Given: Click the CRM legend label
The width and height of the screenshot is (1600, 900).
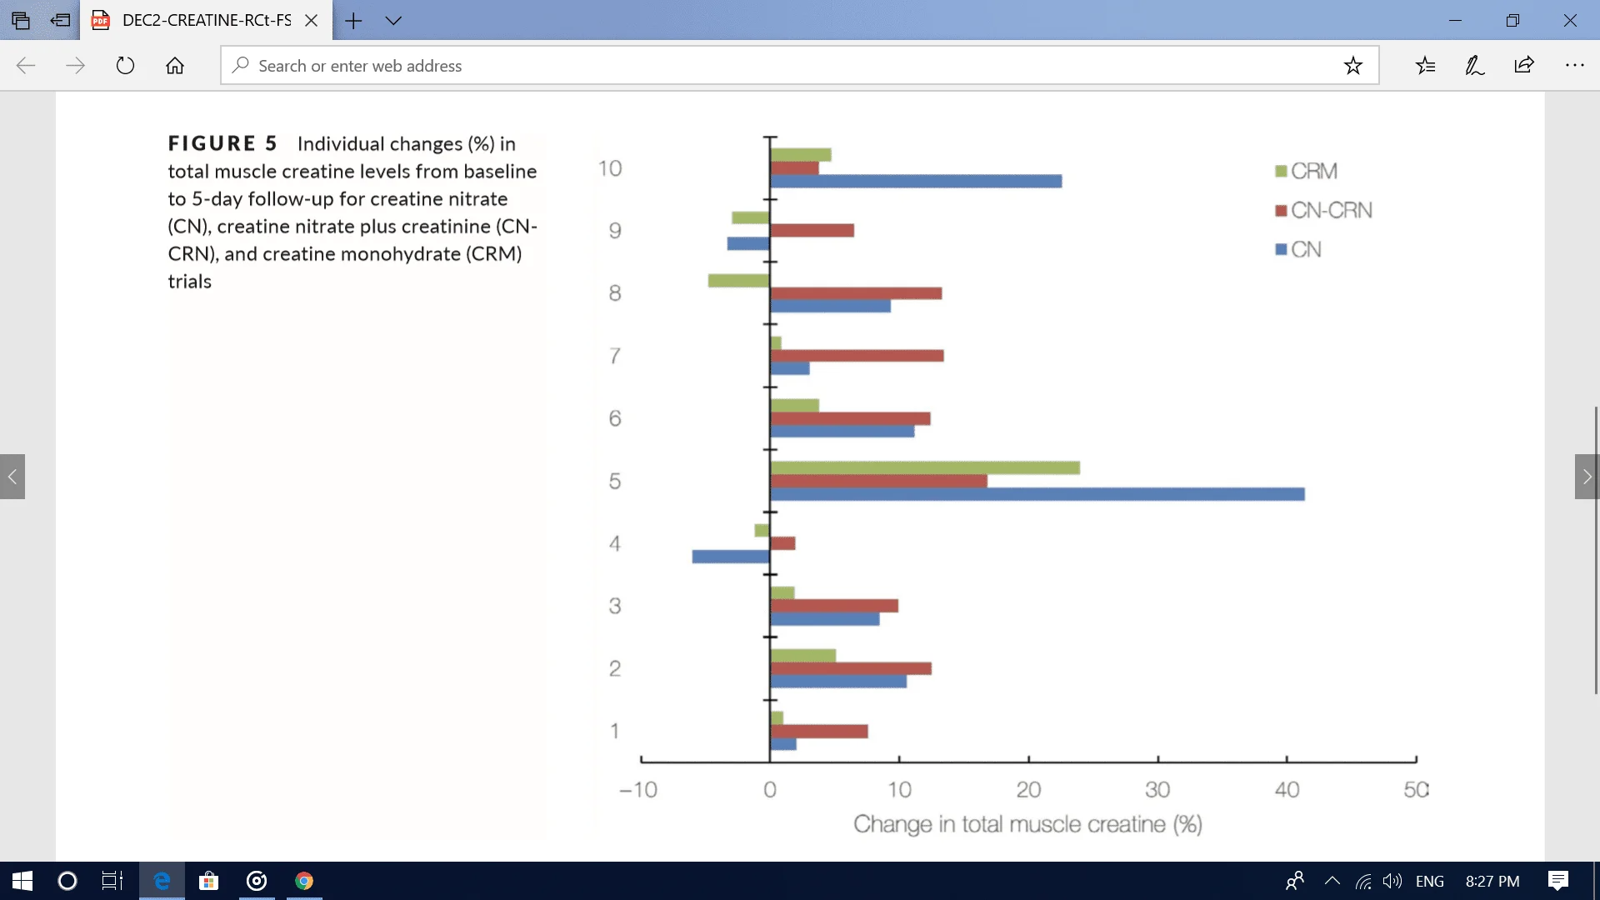Looking at the screenshot, I should pos(1314,171).
